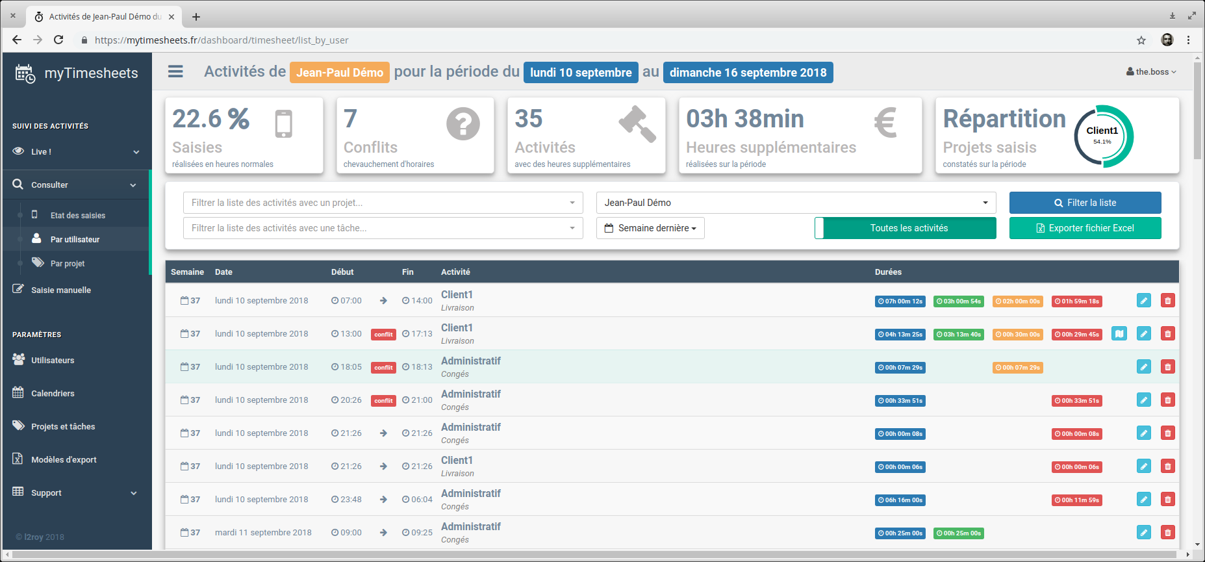Click the Filter la liste button
This screenshot has height=562, width=1205.
coord(1085,203)
